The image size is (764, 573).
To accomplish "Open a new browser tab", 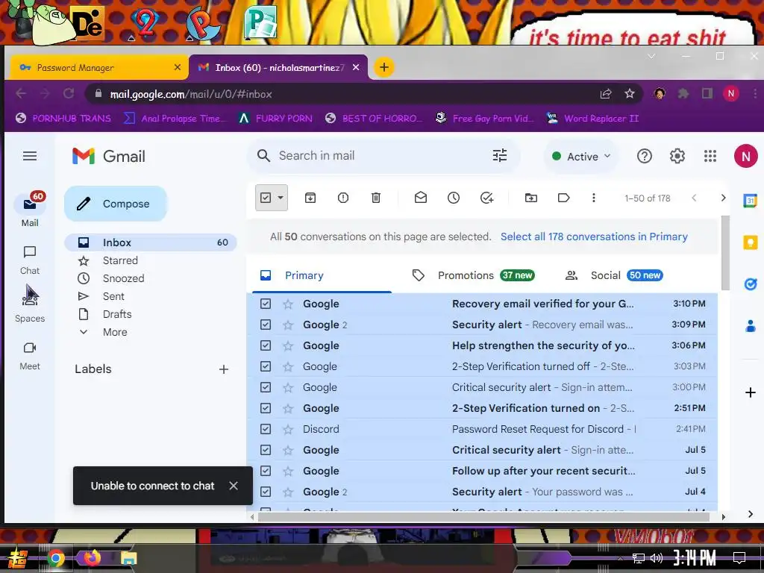I will (384, 67).
